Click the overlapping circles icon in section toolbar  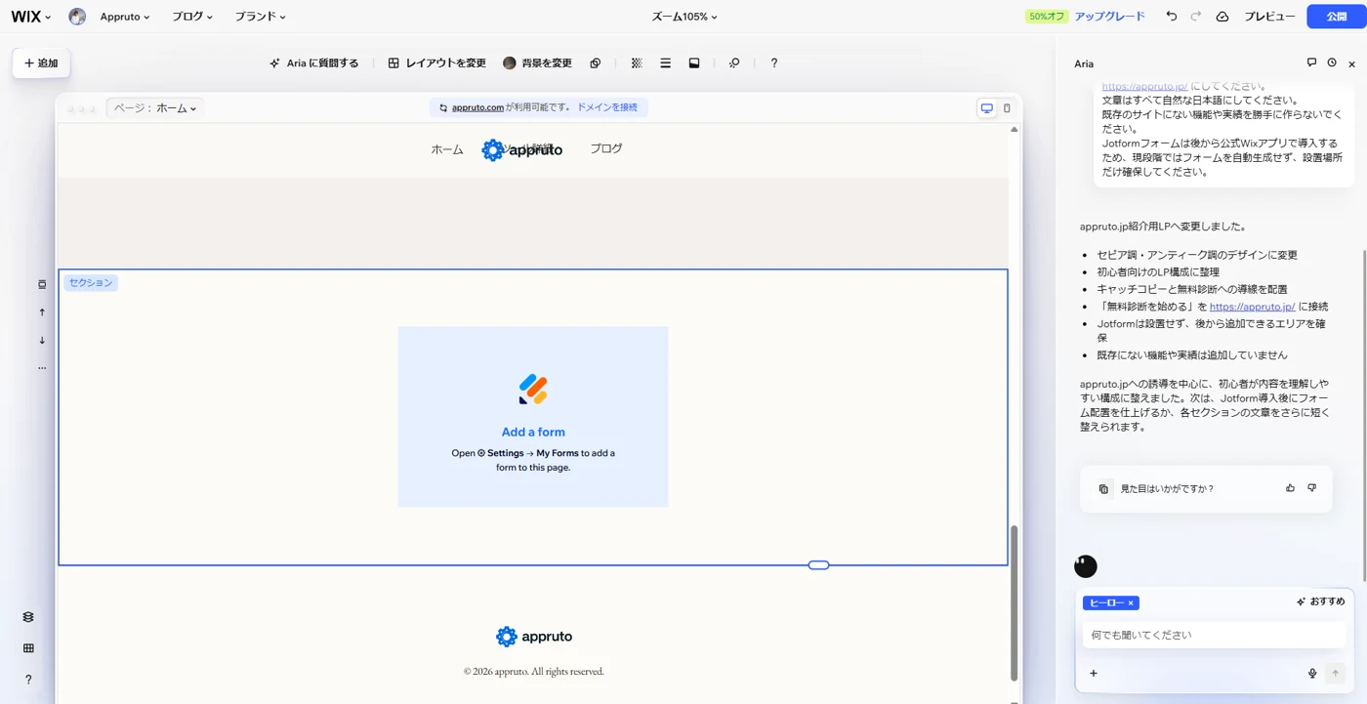click(596, 63)
